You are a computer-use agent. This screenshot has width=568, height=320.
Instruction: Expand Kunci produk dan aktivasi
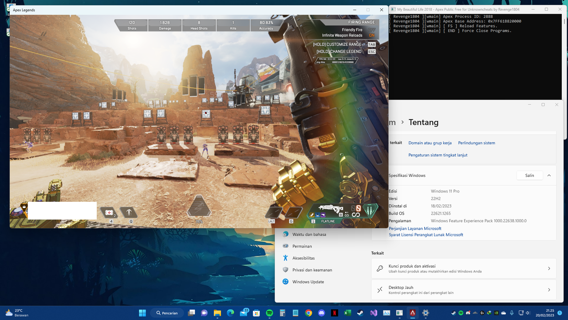[463, 268]
